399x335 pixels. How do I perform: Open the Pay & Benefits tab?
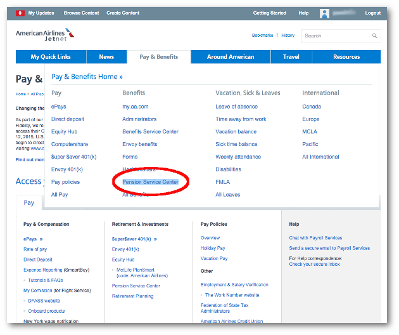click(x=158, y=57)
